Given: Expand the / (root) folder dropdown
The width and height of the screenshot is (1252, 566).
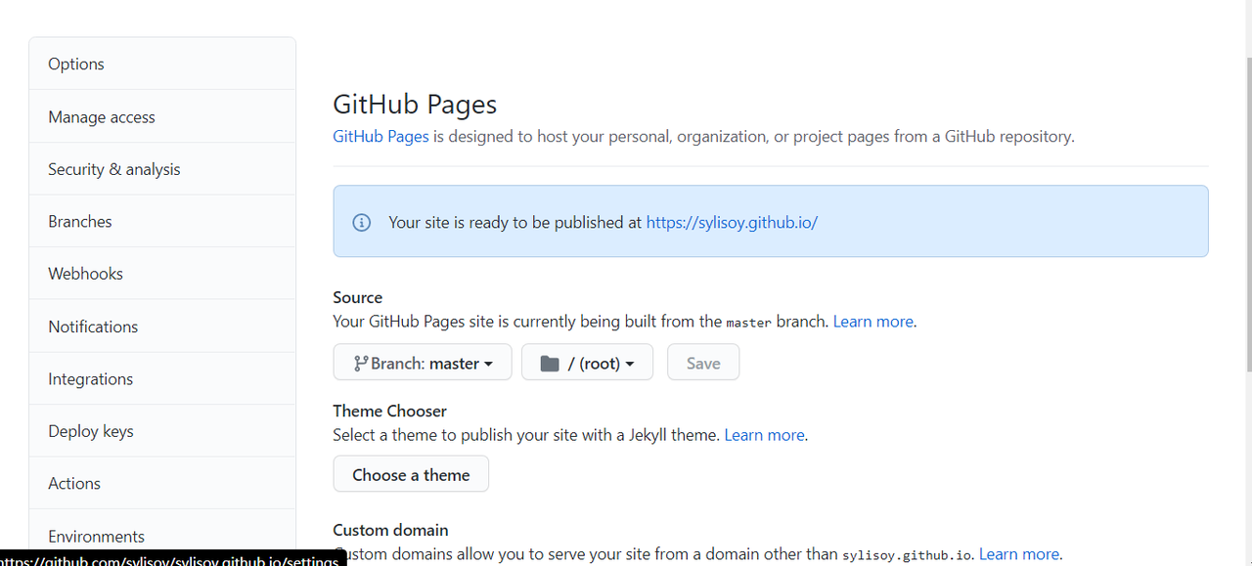Looking at the screenshot, I should tap(587, 363).
